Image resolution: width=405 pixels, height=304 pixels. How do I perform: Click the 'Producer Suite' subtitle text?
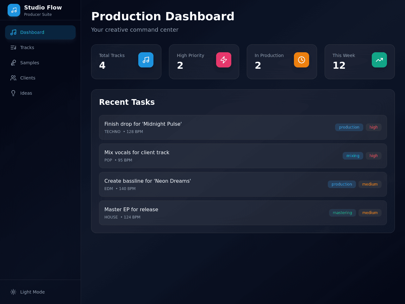pos(38,15)
